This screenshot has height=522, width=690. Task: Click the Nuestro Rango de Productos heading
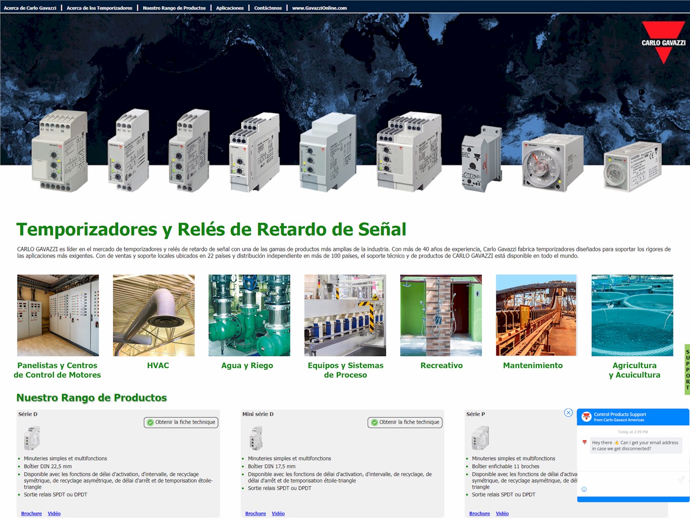[91, 398]
